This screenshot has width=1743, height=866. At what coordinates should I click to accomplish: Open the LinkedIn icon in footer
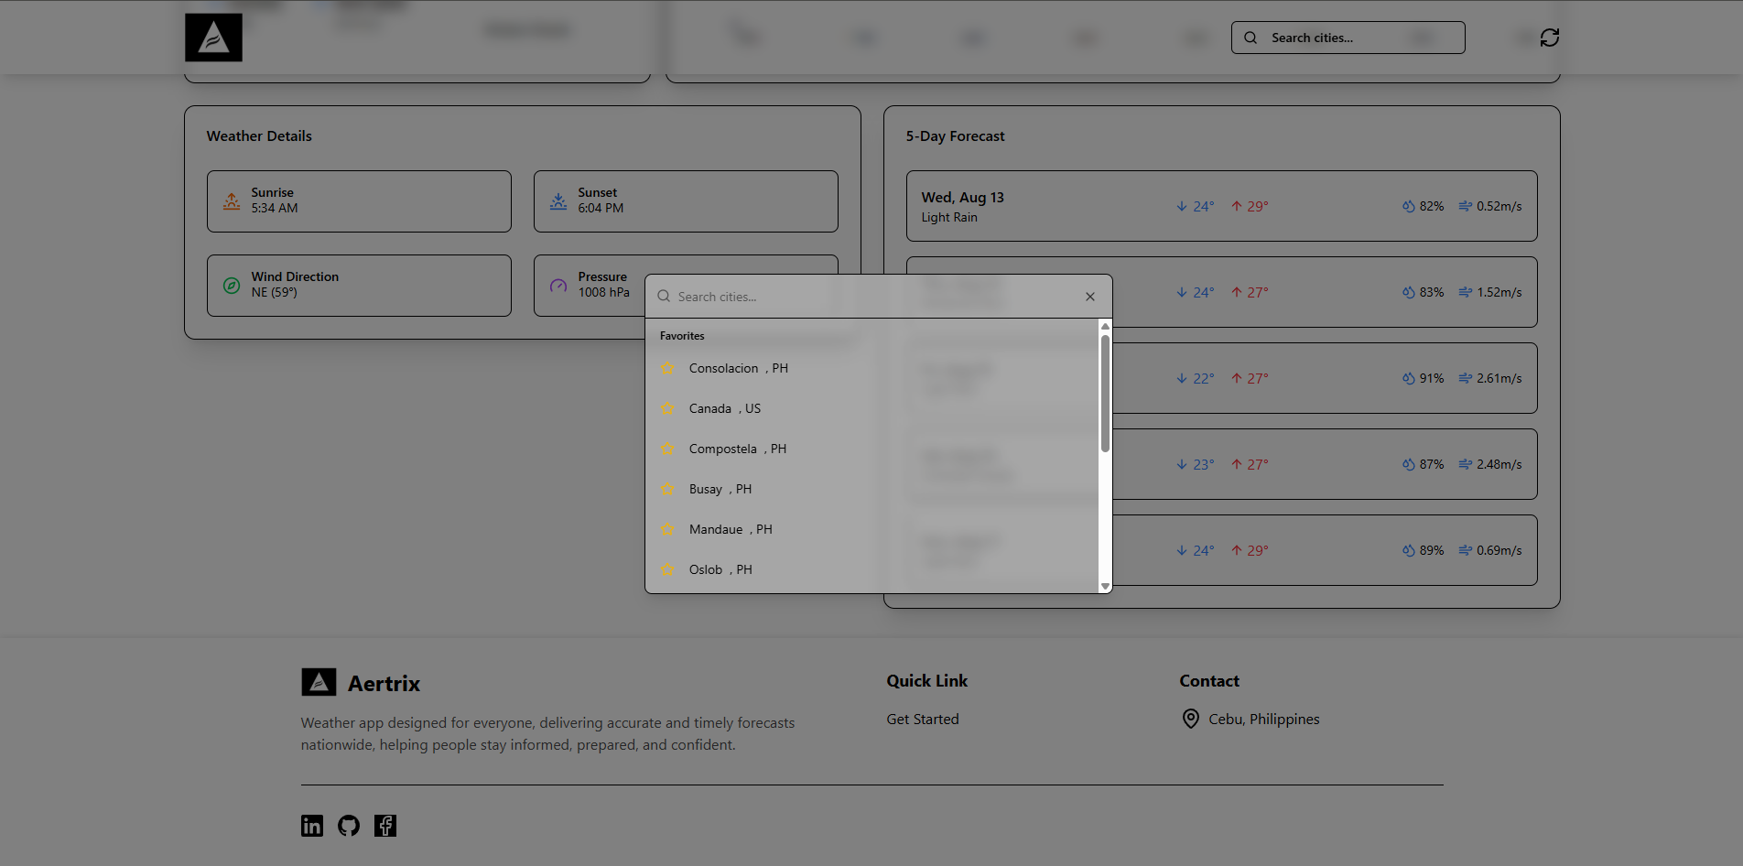coord(312,826)
